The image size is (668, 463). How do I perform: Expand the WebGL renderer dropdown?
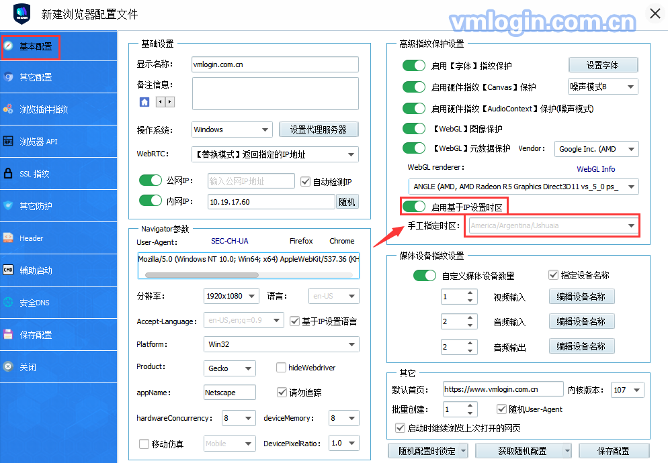pos(523,187)
